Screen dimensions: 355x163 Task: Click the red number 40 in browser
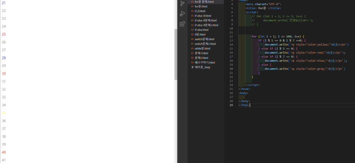[4, 152]
